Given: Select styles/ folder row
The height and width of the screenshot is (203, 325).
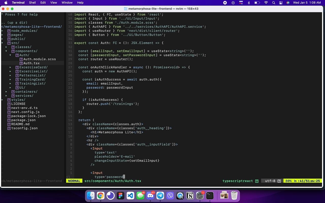Looking at the screenshot, I should pos(18,100).
